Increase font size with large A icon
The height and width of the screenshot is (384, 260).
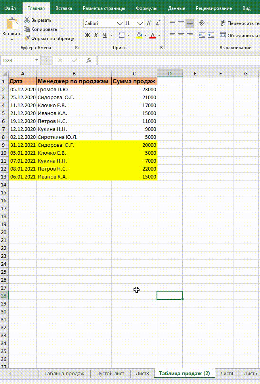click(x=149, y=23)
